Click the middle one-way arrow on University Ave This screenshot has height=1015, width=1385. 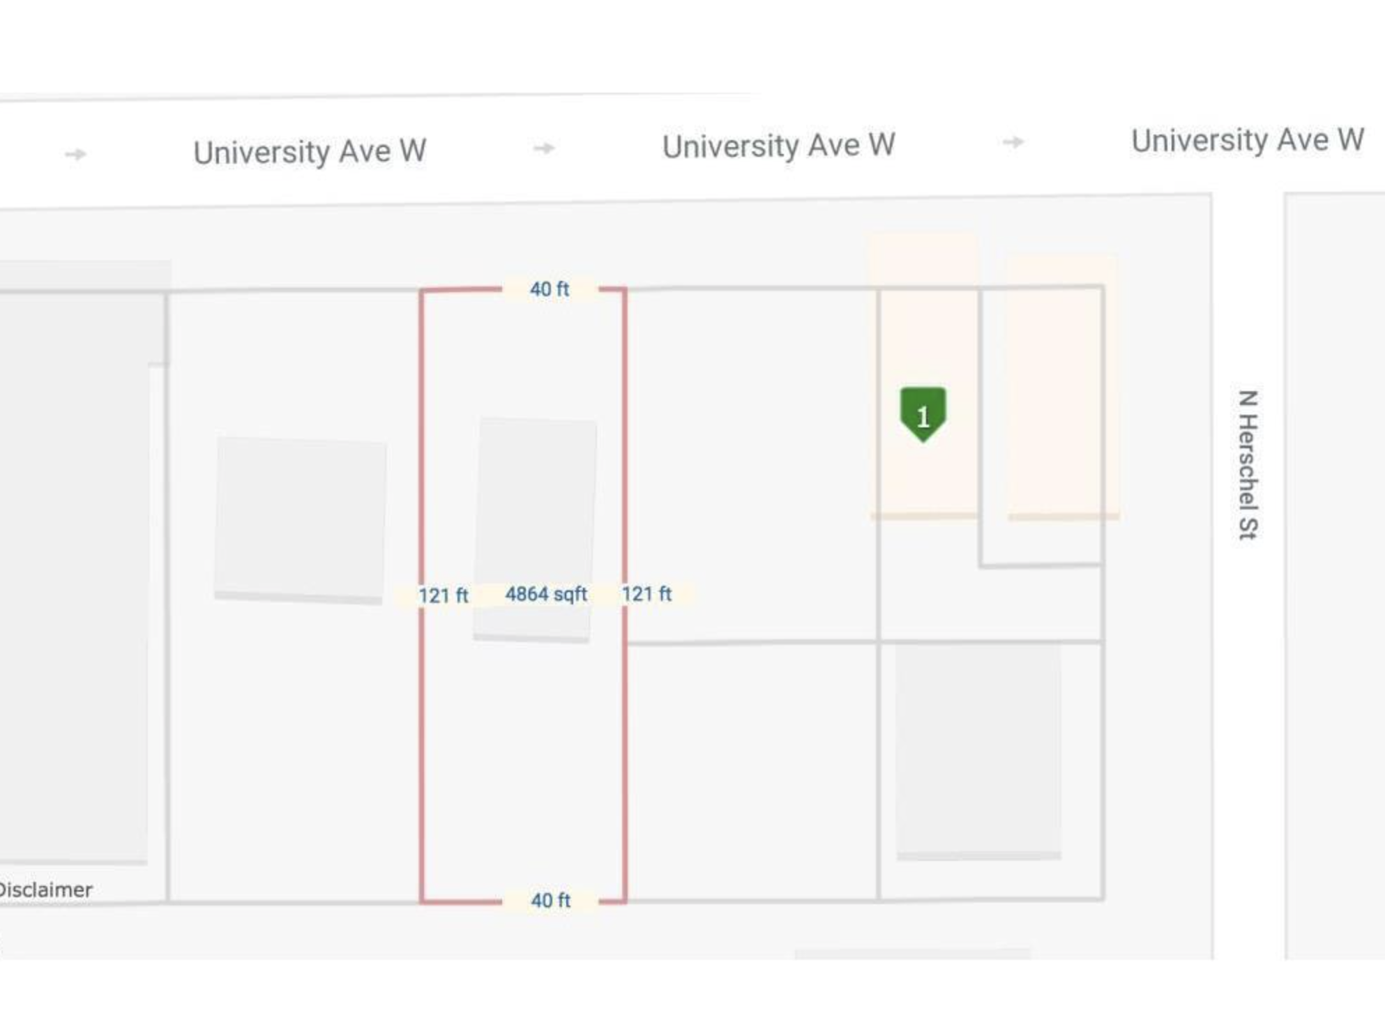click(544, 148)
